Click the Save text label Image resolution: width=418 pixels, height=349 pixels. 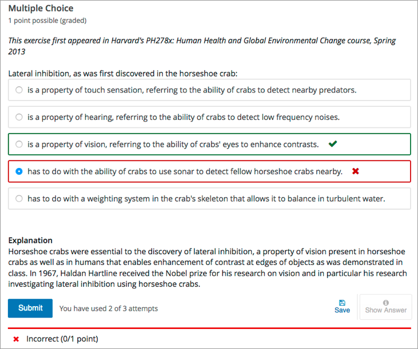(342, 310)
